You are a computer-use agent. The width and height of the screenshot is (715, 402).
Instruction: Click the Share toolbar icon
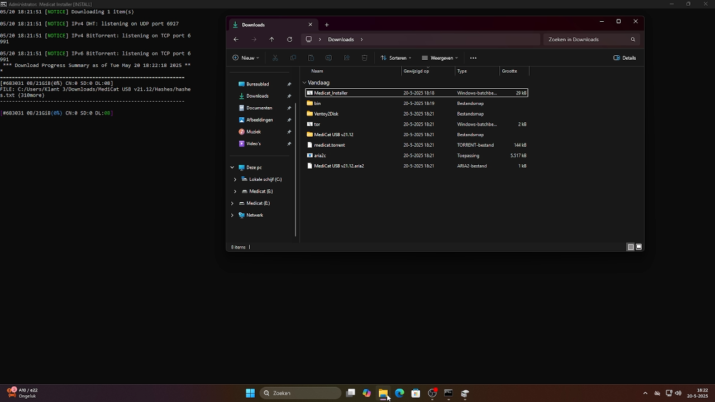point(346,58)
